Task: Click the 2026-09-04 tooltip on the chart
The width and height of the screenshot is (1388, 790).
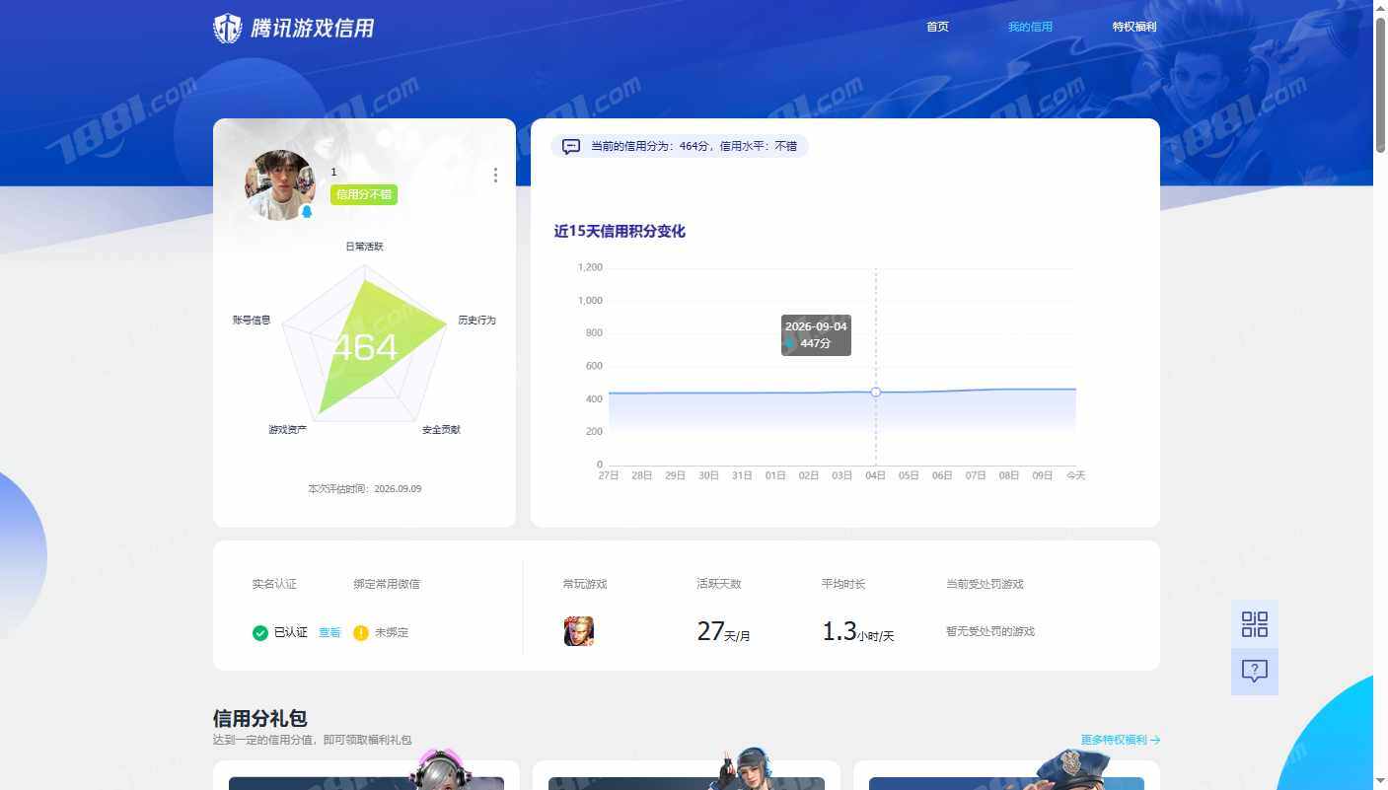Action: click(816, 335)
